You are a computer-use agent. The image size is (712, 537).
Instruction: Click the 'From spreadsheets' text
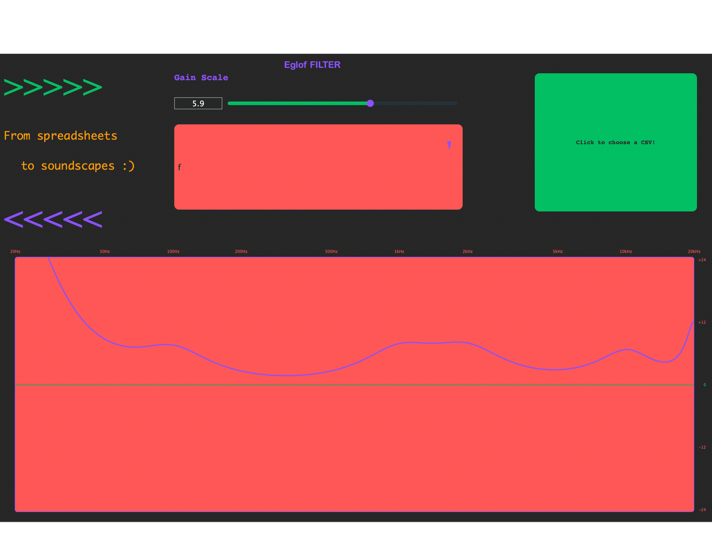point(61,135)
